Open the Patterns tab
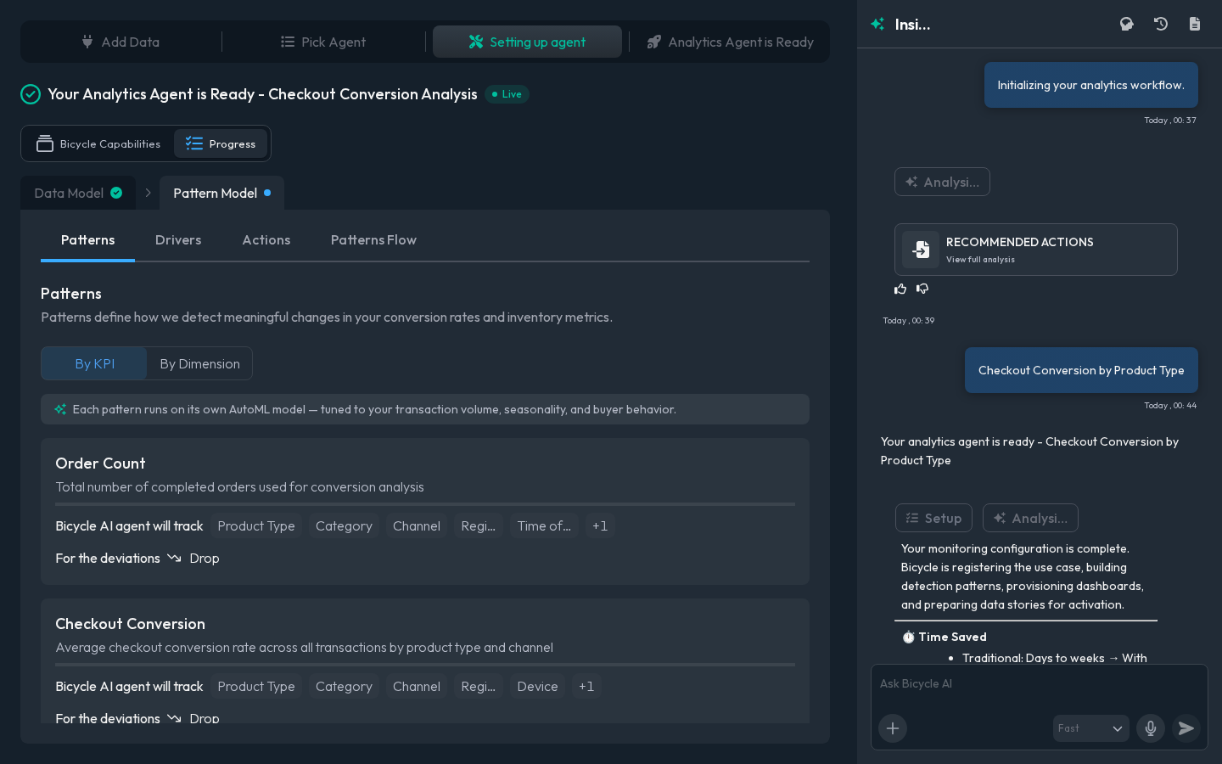Viewport: 1222px width, 764px height. pyautogui.click(x=88, y=240)
